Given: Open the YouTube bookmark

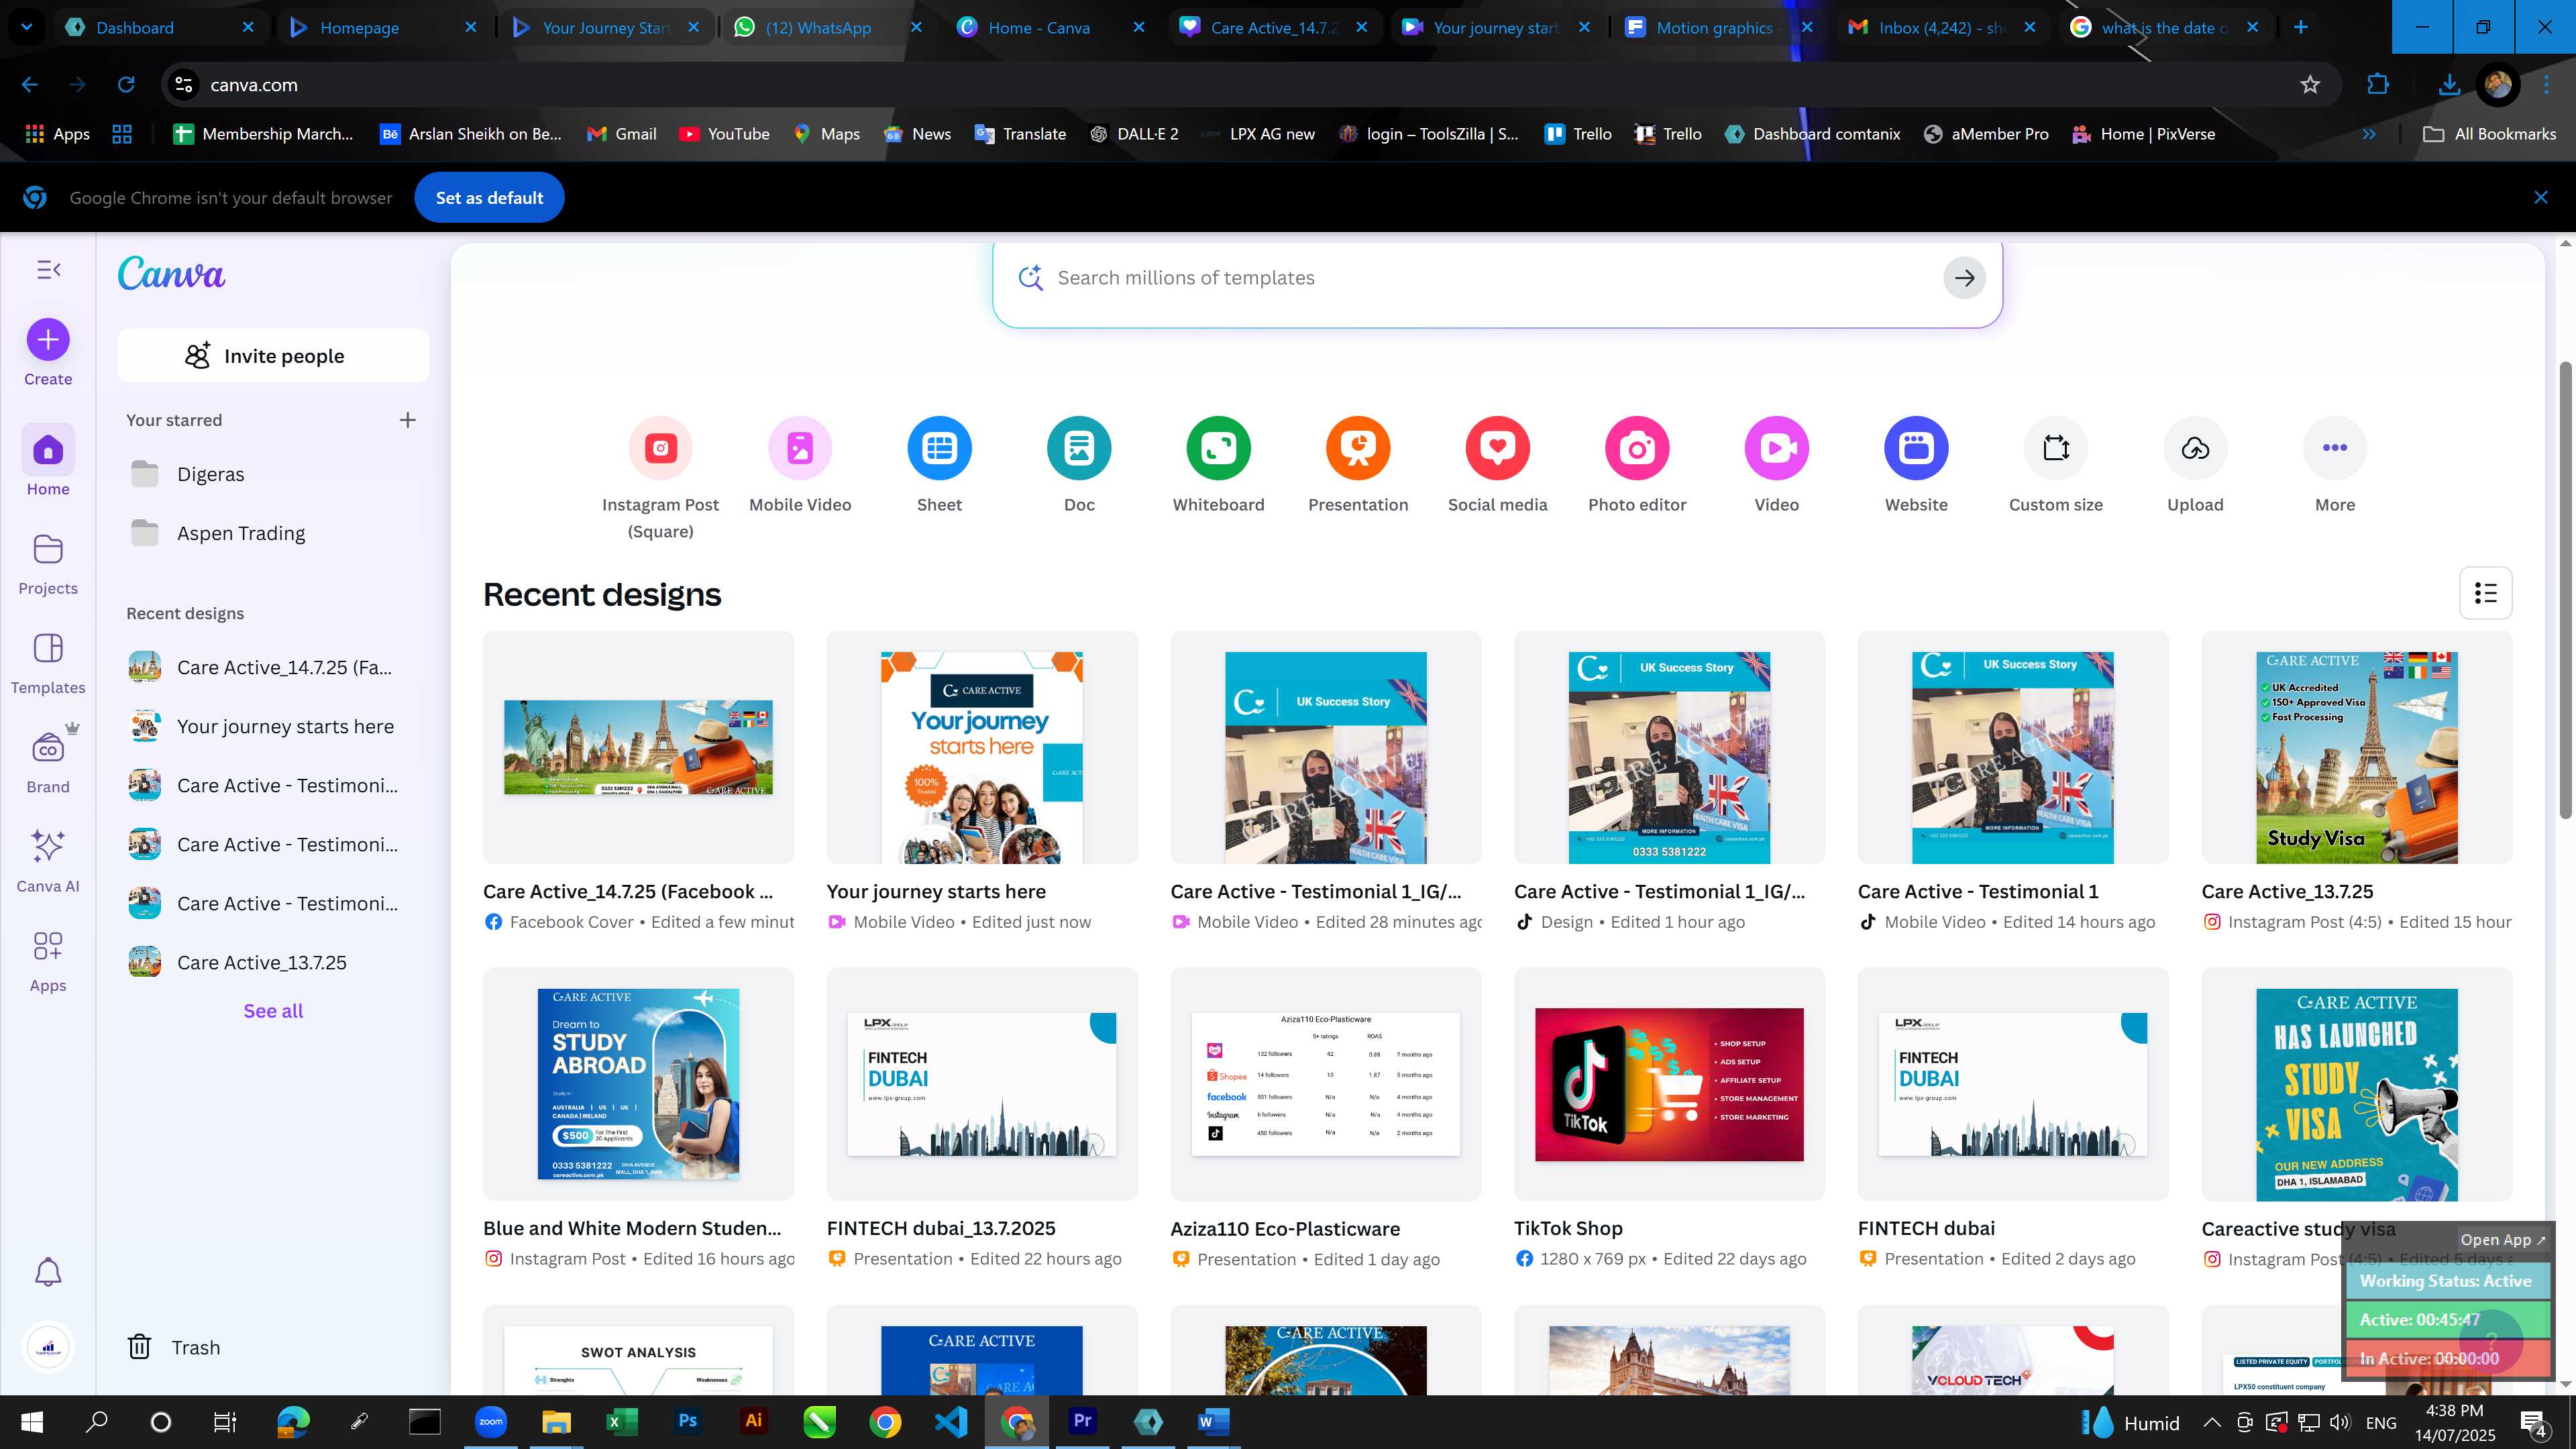Looking at the screenshot, I should pos(725,134).
